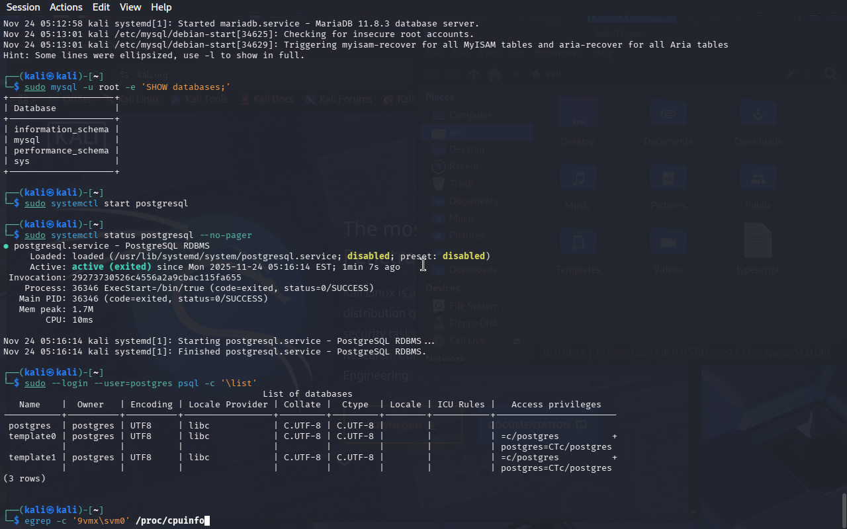This screenshot has width=847, height=529.
Task: Select the Pictures folder icon in grid
Action: pyautogui.click(x=668, y=179)
